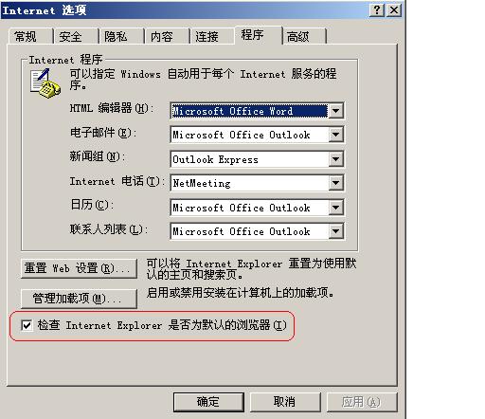Go to the 连接 tab
Image resolution: width=485 pixels, height=419 pixels.
212,36
